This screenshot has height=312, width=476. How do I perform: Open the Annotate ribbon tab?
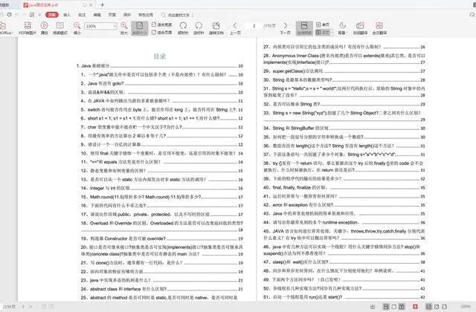[82, 15]
